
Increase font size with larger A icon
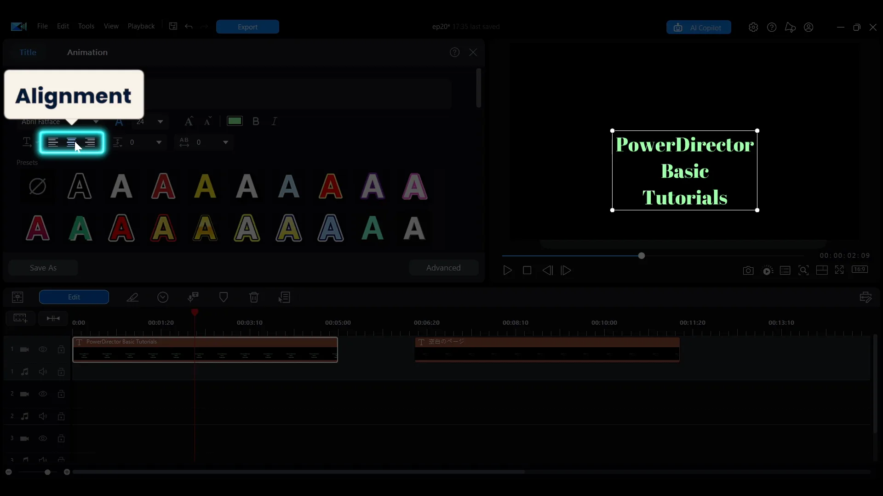[189, 121]
